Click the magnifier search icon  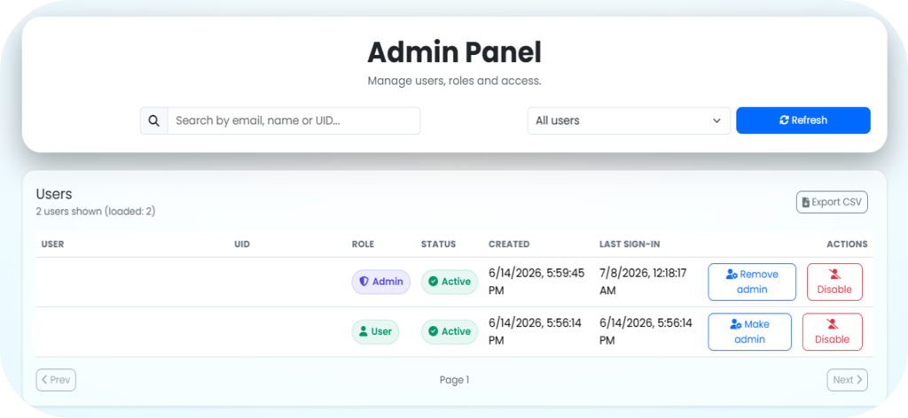[153, 120]
